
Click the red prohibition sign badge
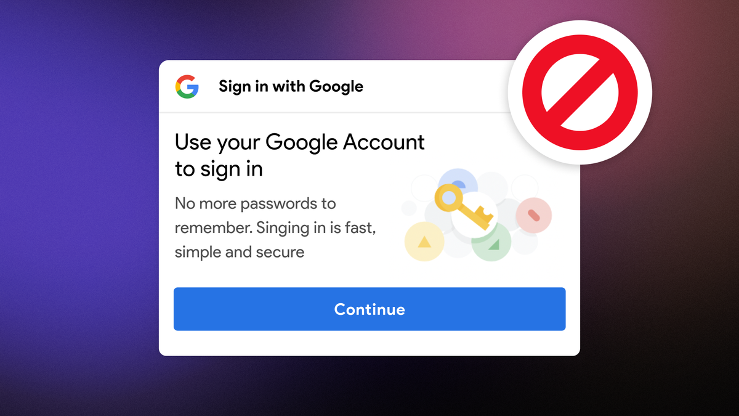point(579,92)
